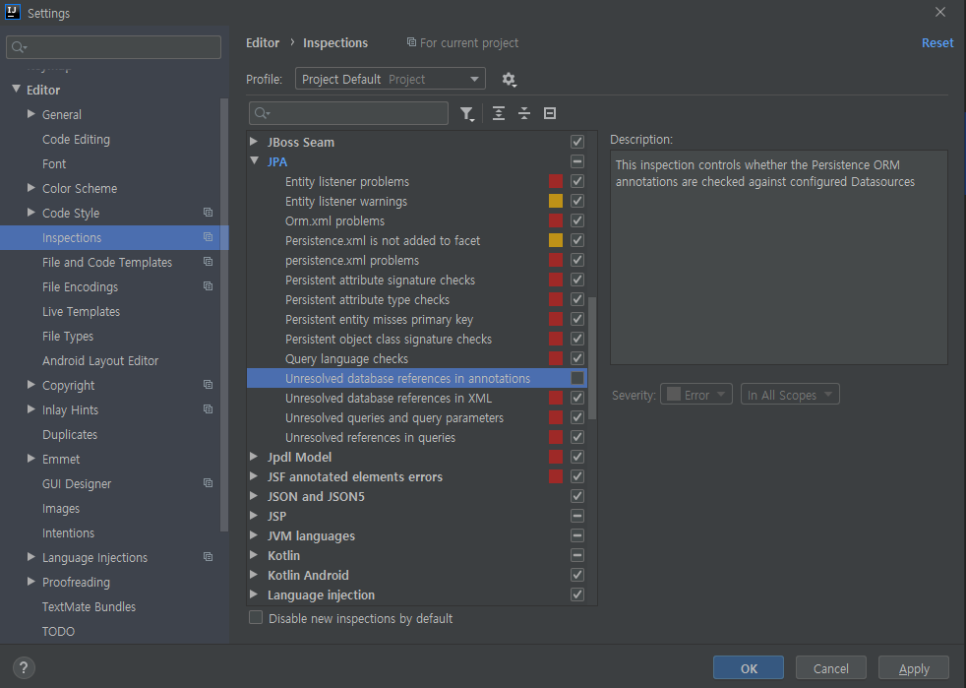Screen dimensions: 966x688
Task: Click the Collapse All toolbar icon
Action: pos(523,113)
